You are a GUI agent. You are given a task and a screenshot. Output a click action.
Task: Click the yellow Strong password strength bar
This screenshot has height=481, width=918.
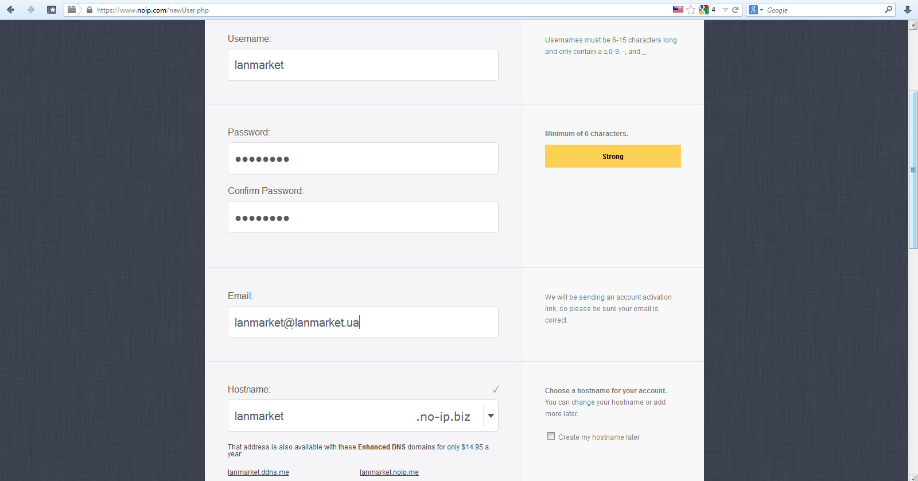tap(613, 156)
